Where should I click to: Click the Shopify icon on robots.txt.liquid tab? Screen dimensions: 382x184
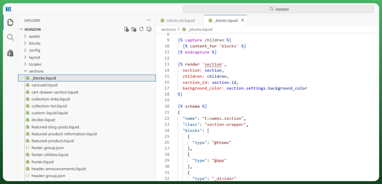tap(162, 20)
